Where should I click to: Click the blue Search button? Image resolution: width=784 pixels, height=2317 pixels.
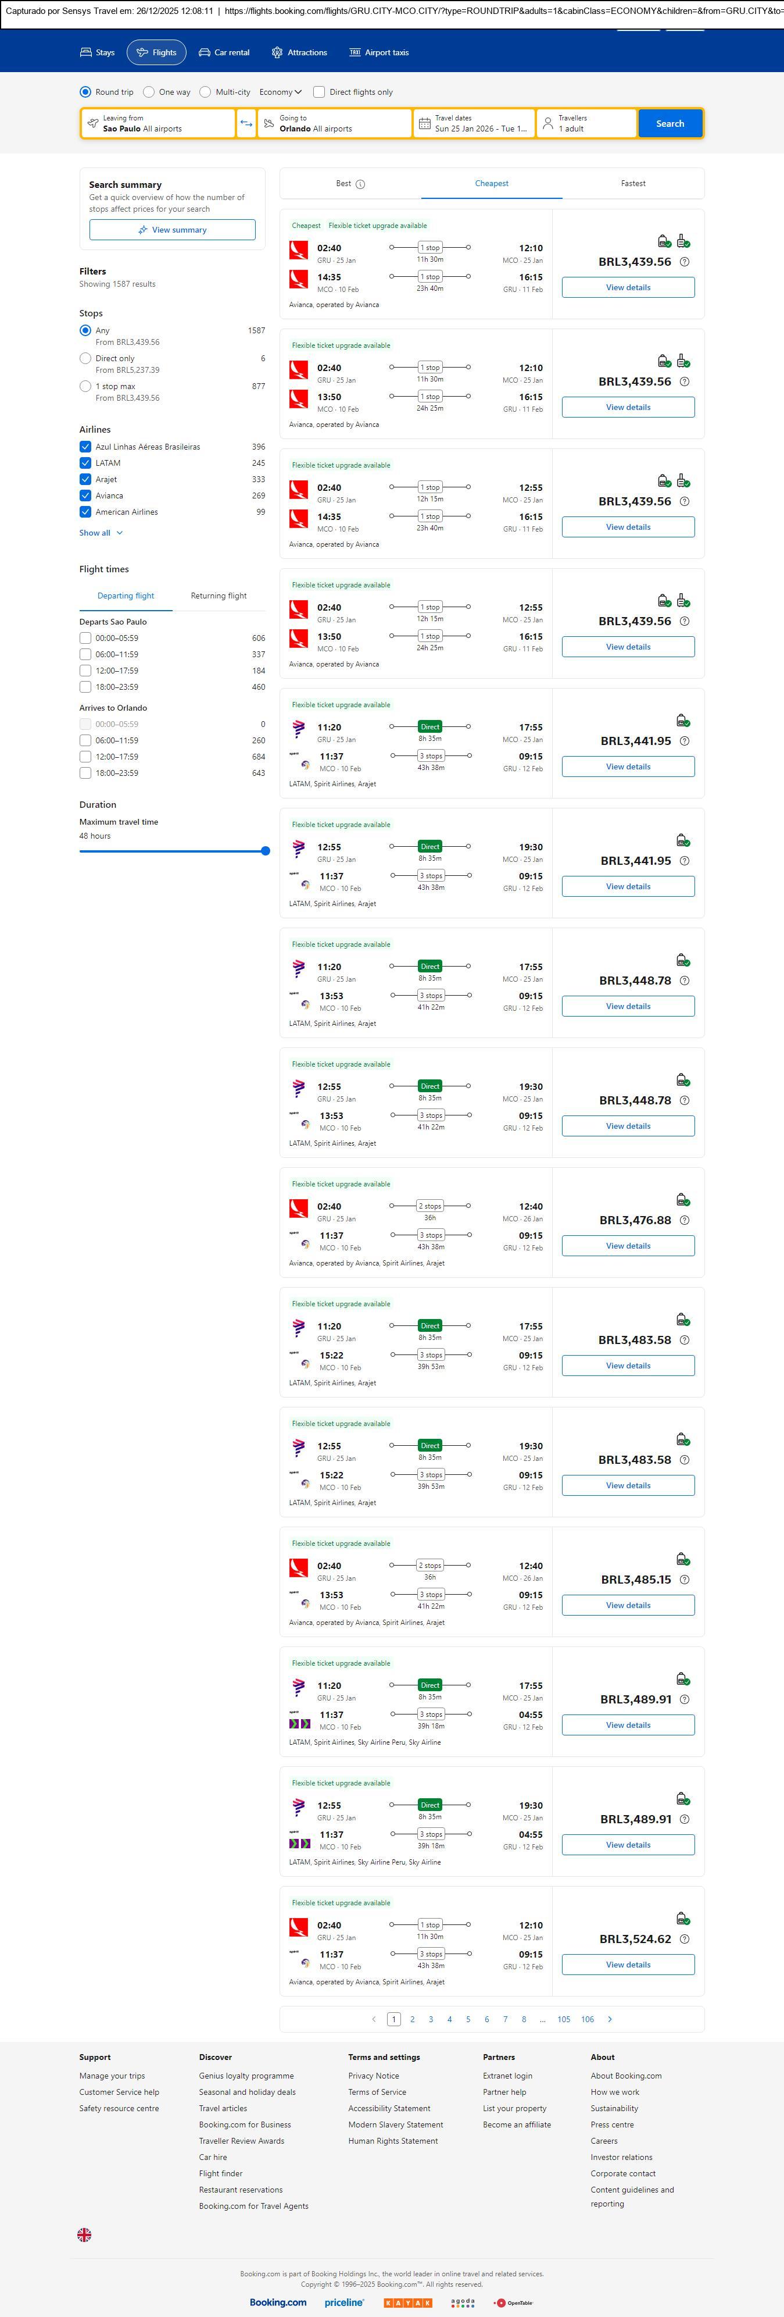670,123
